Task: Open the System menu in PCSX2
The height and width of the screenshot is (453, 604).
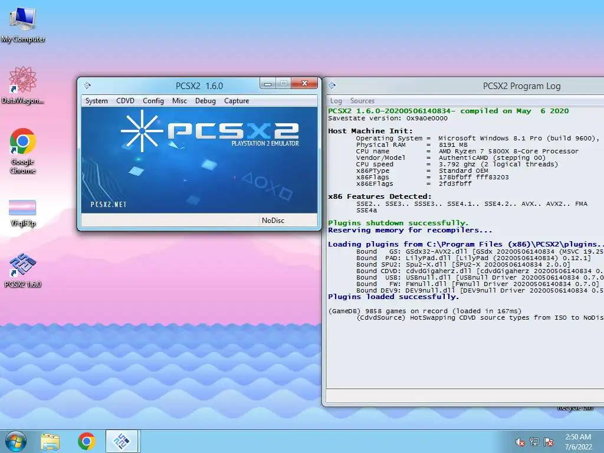Action: [96, 101]
